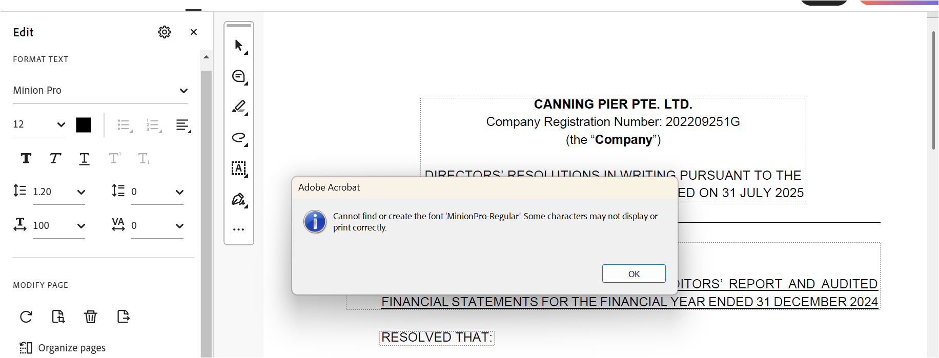
Task: Toggle italic text formatting
Action: pyautogui.click(x=55, y=159)
